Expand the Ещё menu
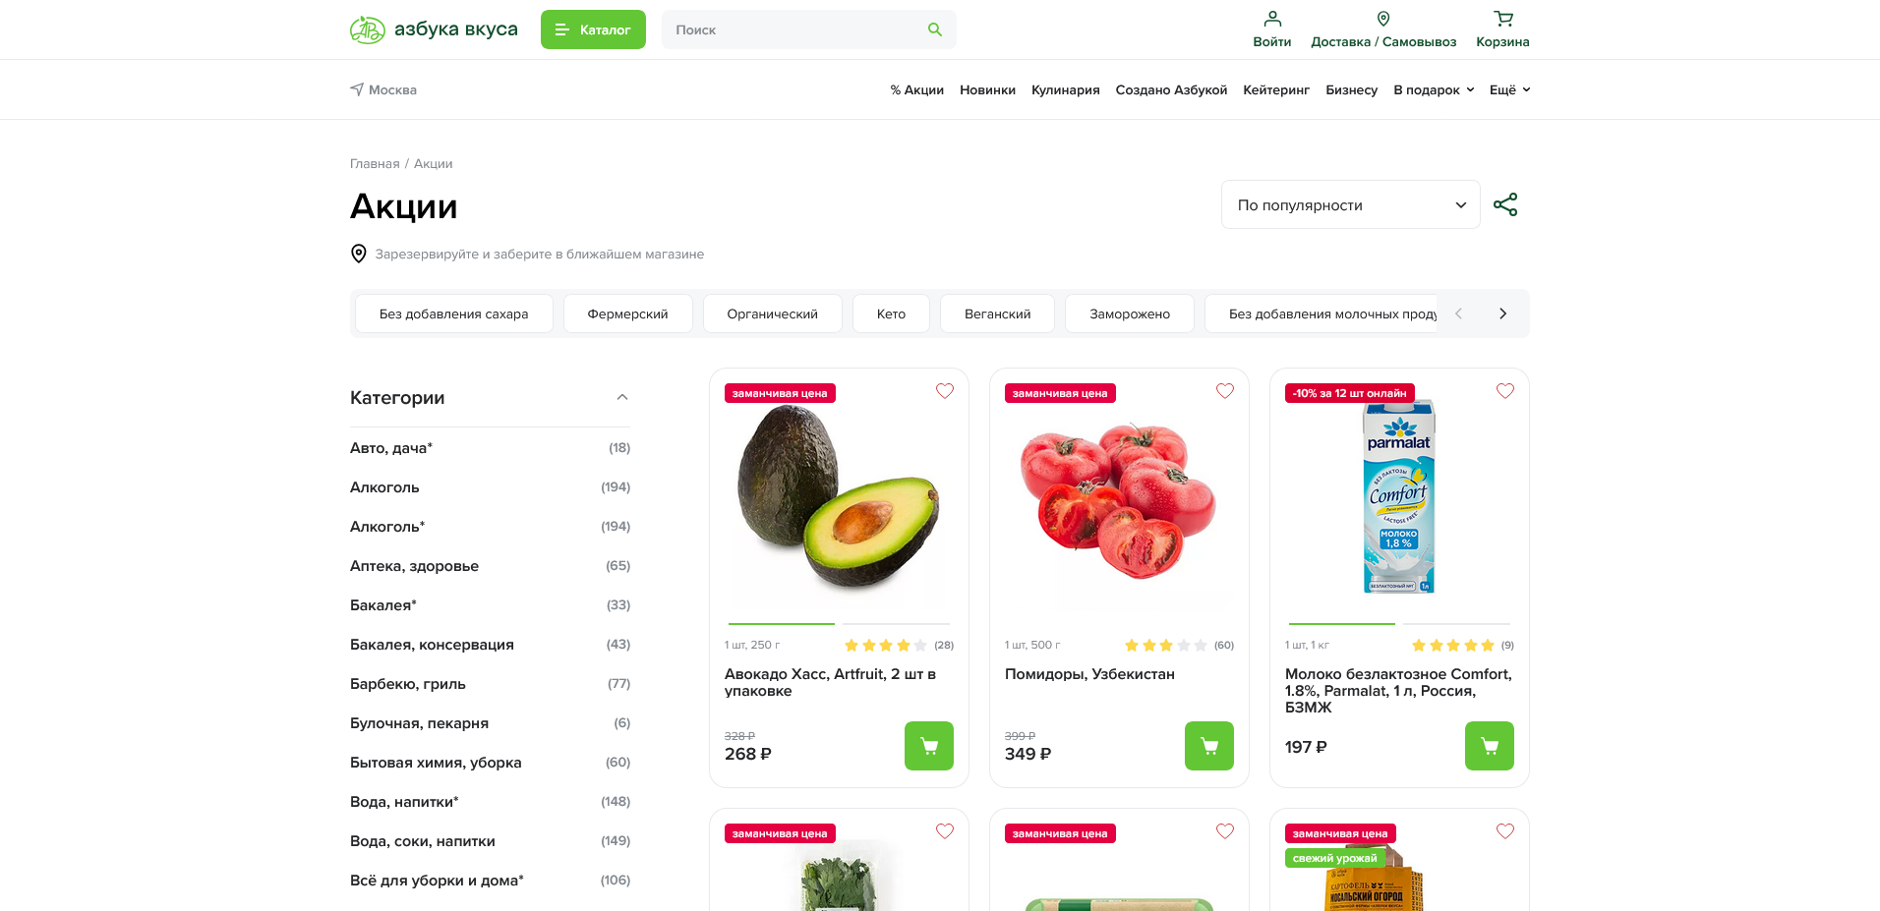 tap(1509, 89)
